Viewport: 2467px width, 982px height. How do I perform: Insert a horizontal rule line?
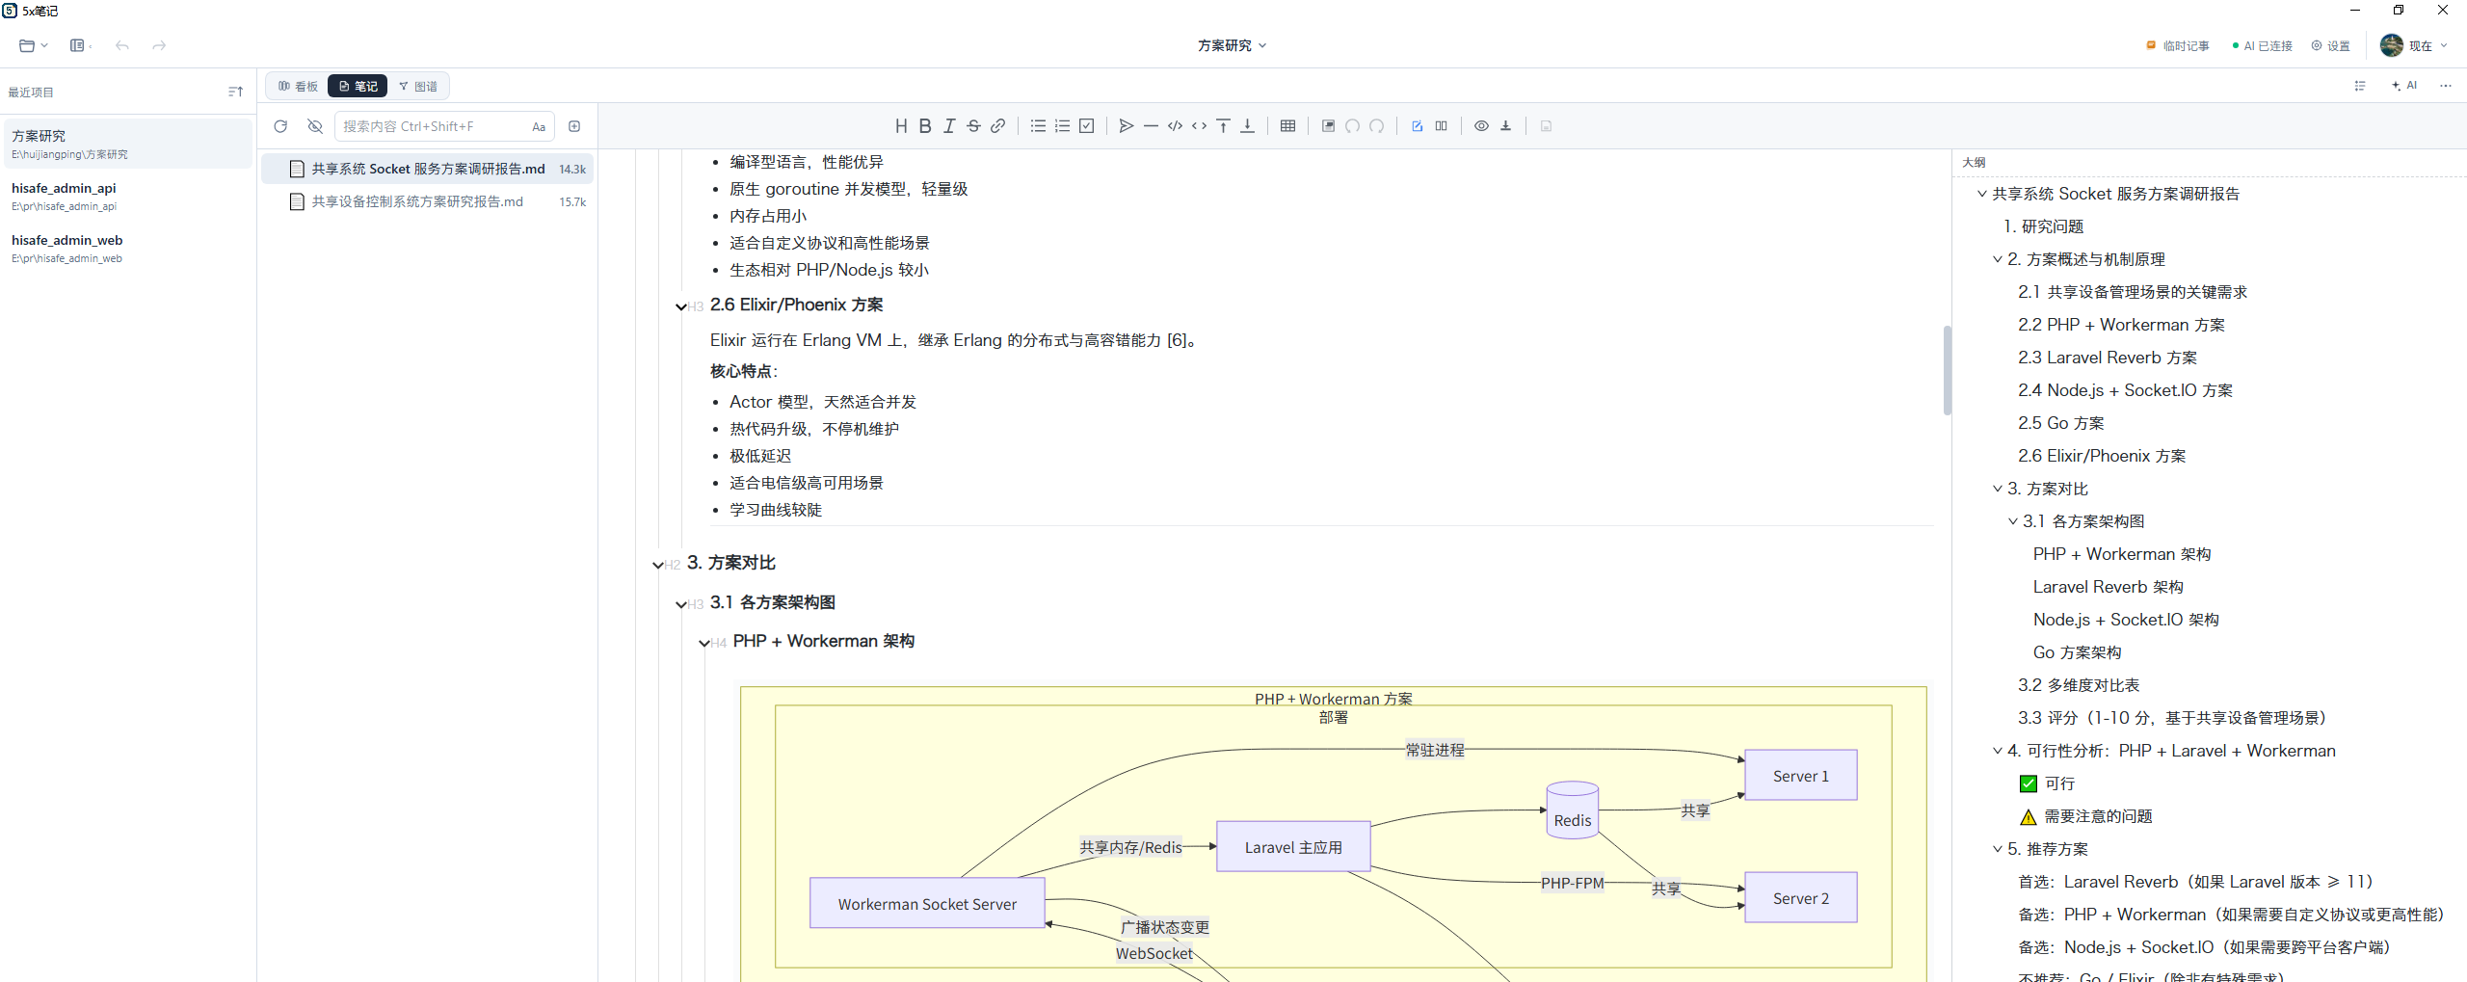(x=1151, y=126)
